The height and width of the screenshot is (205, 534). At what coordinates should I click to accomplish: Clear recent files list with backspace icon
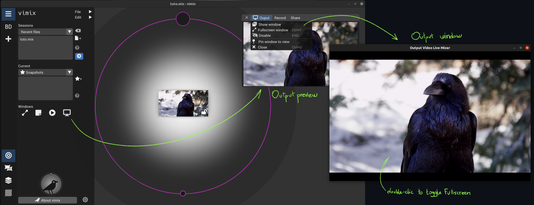(78, 31)
